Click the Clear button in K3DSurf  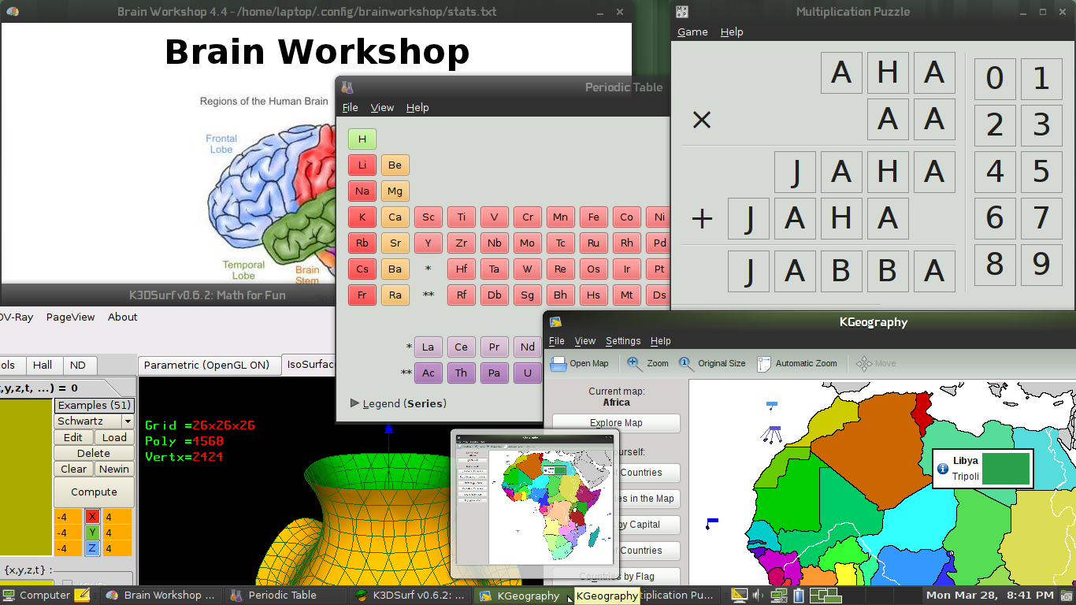pos(73,469)
